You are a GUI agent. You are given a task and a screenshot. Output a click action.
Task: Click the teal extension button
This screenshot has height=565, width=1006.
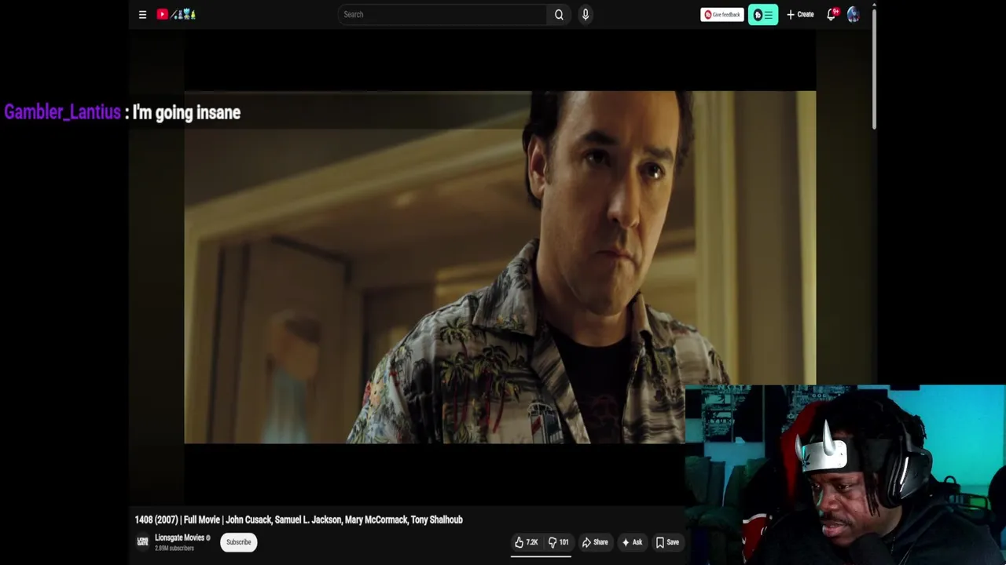click(763, 14)
